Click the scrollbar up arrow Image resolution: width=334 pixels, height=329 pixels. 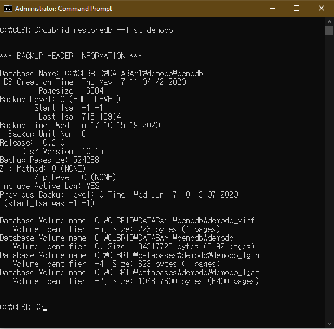pyautogui.click(x=329, y=21)
